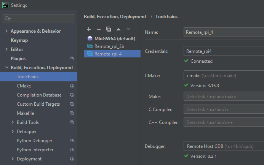This screenshot has width=264, height=165.
Task: Click the add toolchain plus icon
Action: pos(89,29)
